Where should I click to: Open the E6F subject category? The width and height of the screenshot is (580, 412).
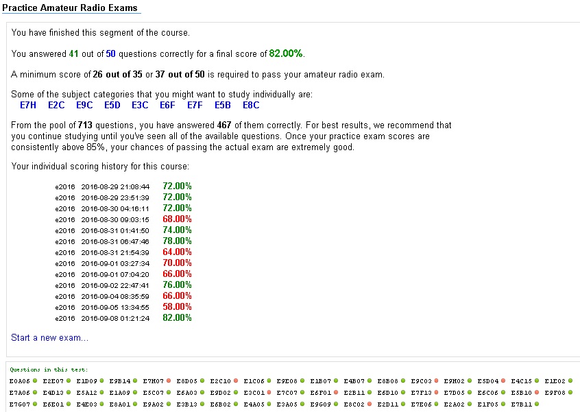[167, 106]
